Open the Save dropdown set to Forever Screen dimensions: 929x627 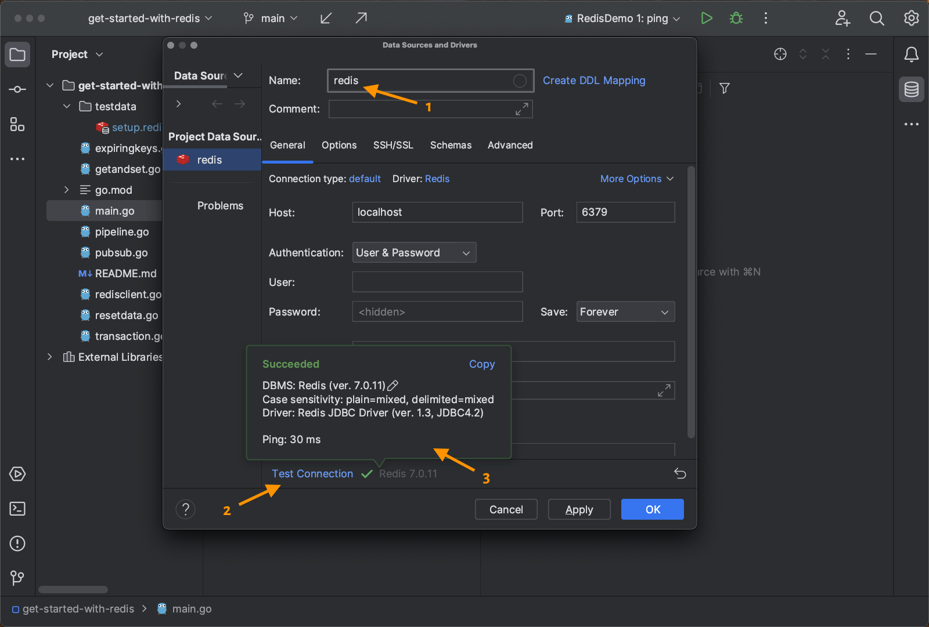(x=625, y=311)
